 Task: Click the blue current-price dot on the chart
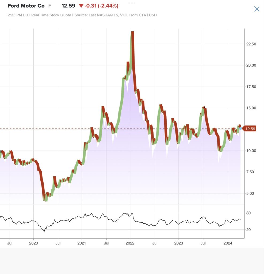(240, 128)
